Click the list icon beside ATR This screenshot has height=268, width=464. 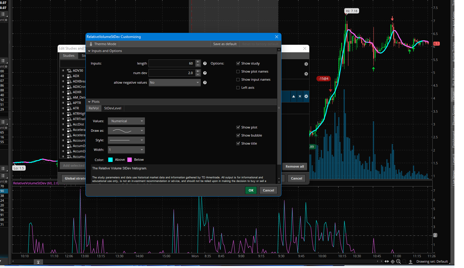63,108
